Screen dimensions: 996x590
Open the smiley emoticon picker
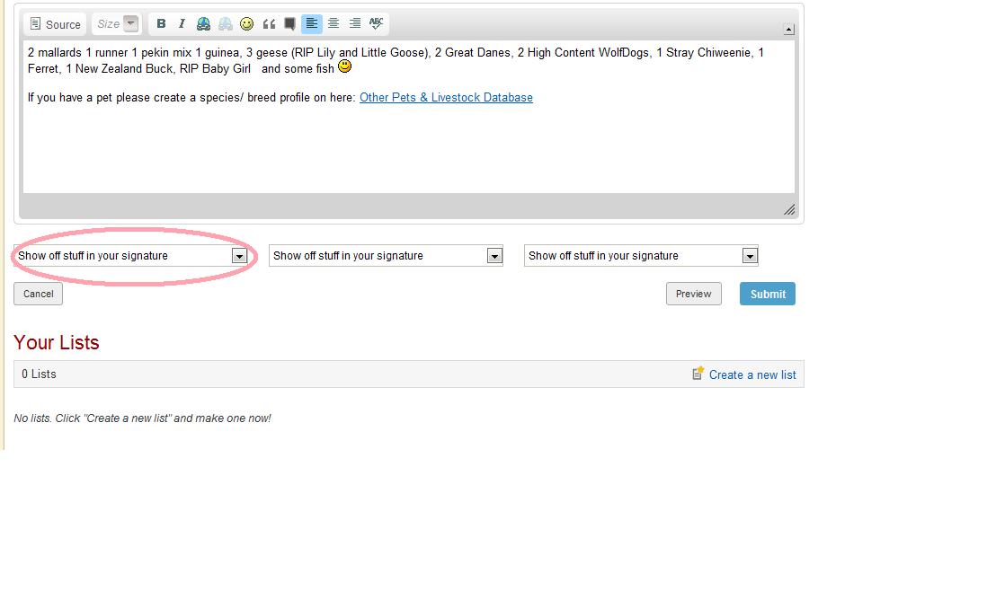(246, 24)
